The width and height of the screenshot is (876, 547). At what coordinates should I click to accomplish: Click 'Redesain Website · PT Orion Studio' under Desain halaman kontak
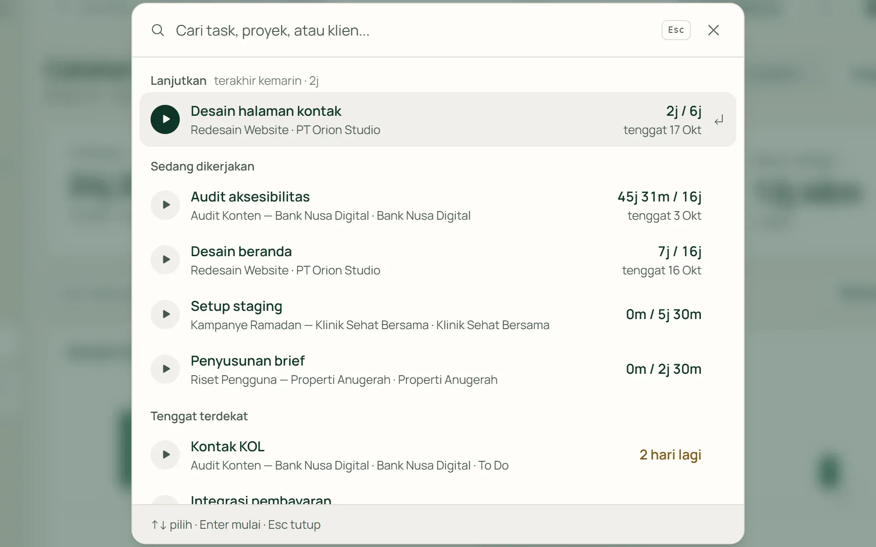click(x=285, y=130)
